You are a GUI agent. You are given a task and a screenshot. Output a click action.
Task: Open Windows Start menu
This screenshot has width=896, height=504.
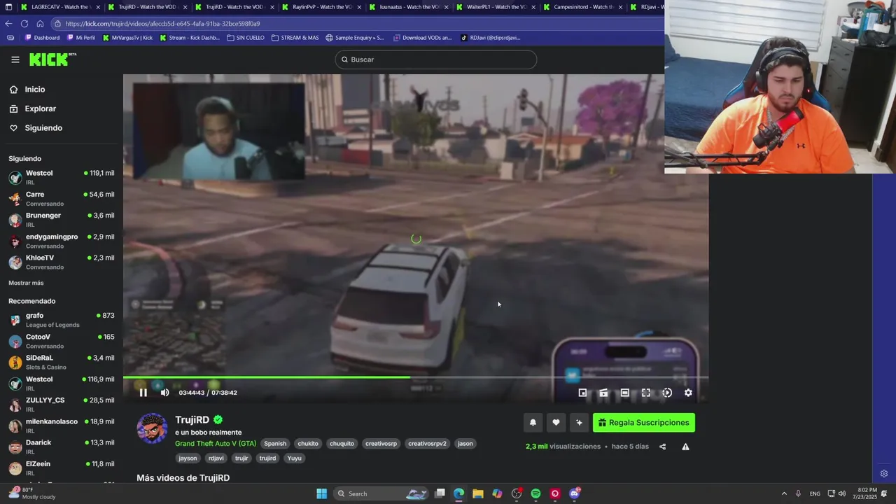coord(321,493)
